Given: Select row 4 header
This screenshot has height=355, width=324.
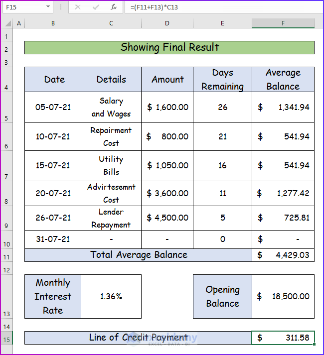Looking at the screenshot, I should coord(6,79).
